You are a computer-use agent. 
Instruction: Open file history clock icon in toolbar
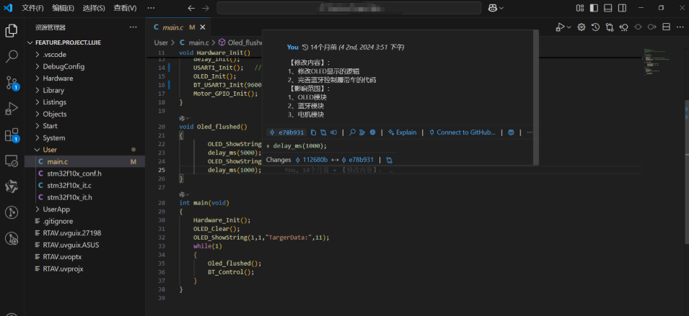[x=595, y=27]
